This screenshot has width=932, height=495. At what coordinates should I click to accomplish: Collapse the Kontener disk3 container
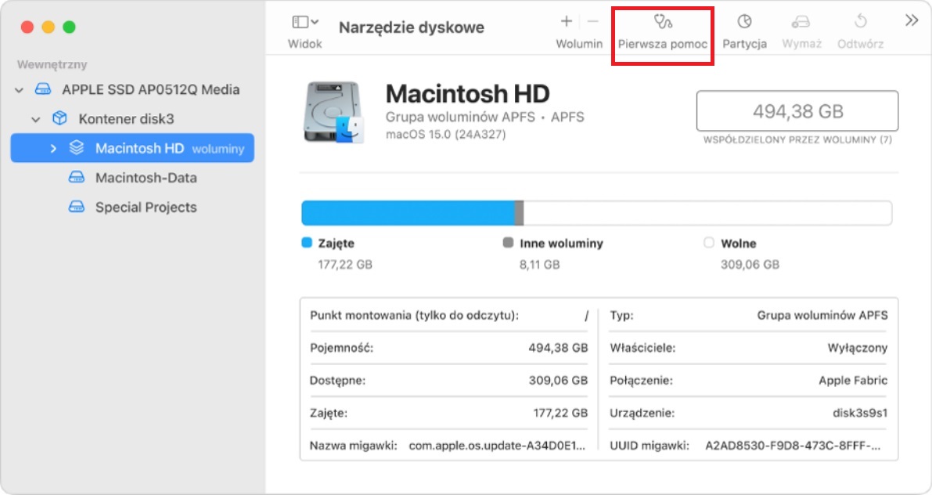(36, 120)
